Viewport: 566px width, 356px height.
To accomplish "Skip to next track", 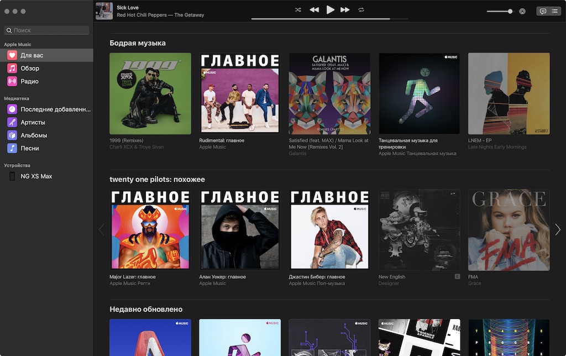I will pos(345,10).
